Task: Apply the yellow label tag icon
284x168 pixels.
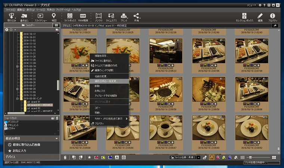Action: click(103, 158)
